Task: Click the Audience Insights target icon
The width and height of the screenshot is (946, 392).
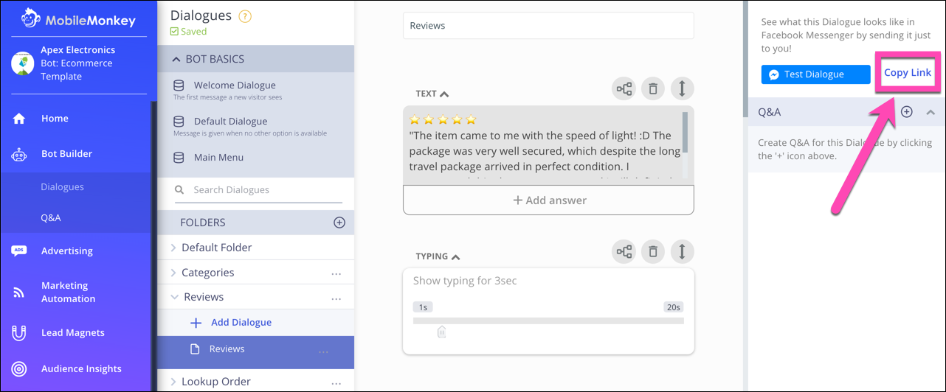Action: coord(19,369)
